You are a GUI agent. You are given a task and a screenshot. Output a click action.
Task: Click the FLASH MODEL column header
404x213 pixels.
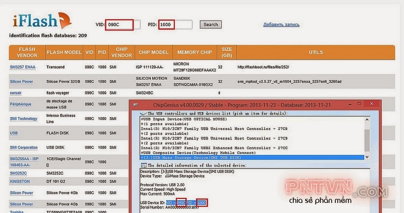[64, 52]
